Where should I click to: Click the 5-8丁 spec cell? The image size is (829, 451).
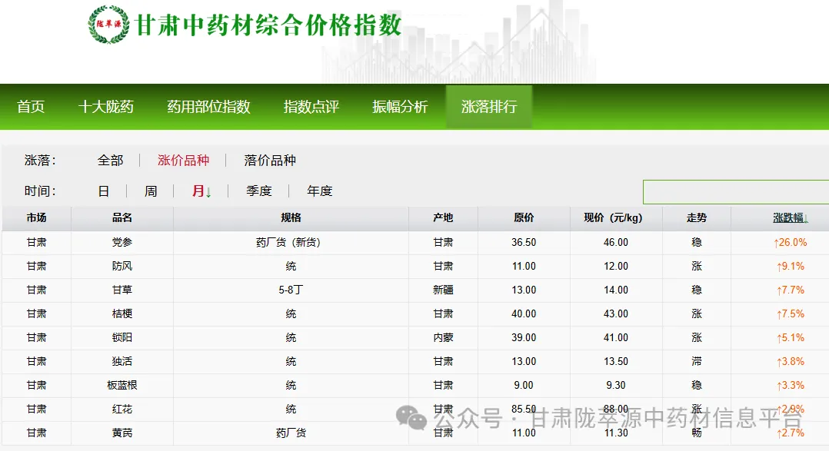click(291, 290)
